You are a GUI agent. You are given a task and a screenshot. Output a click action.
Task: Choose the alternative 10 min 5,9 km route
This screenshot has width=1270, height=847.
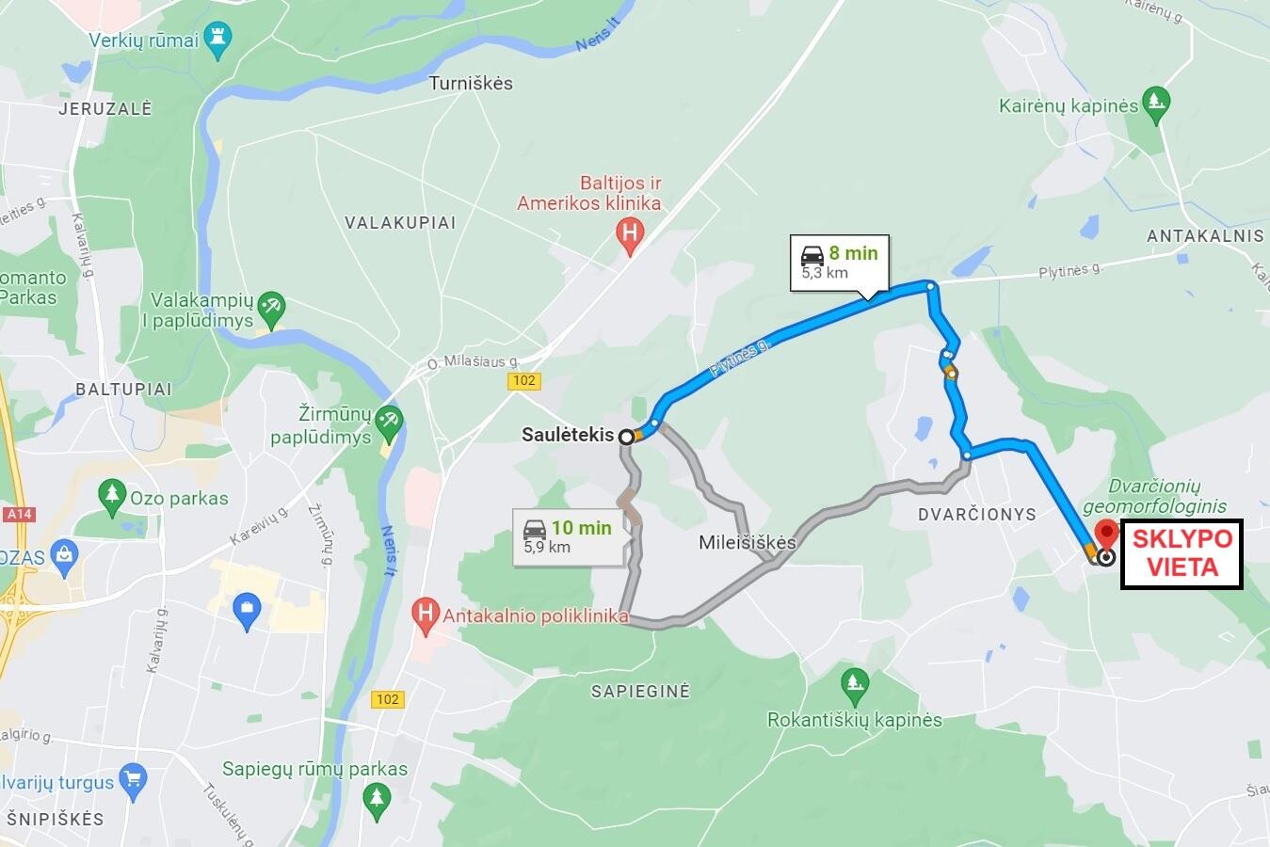(x=568, y=536)
